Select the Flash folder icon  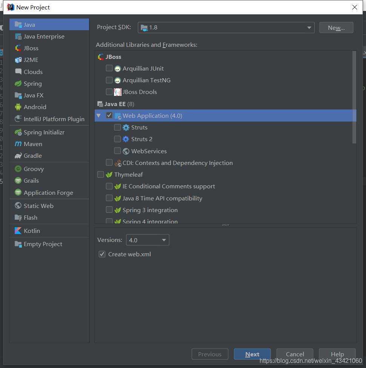click(x=18, y=217)
